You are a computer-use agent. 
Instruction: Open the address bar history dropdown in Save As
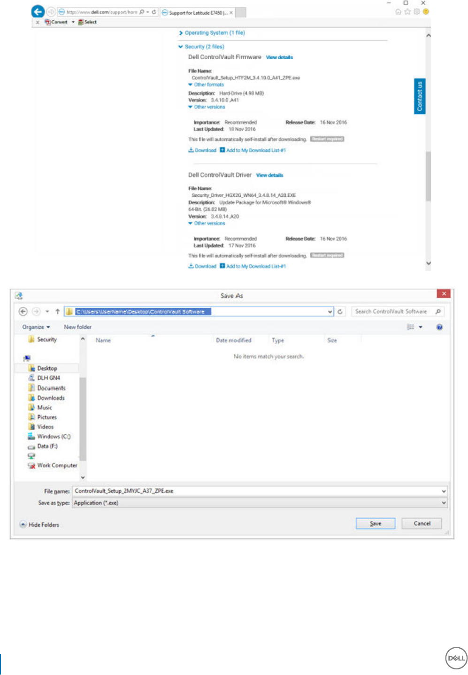(330, 312)
